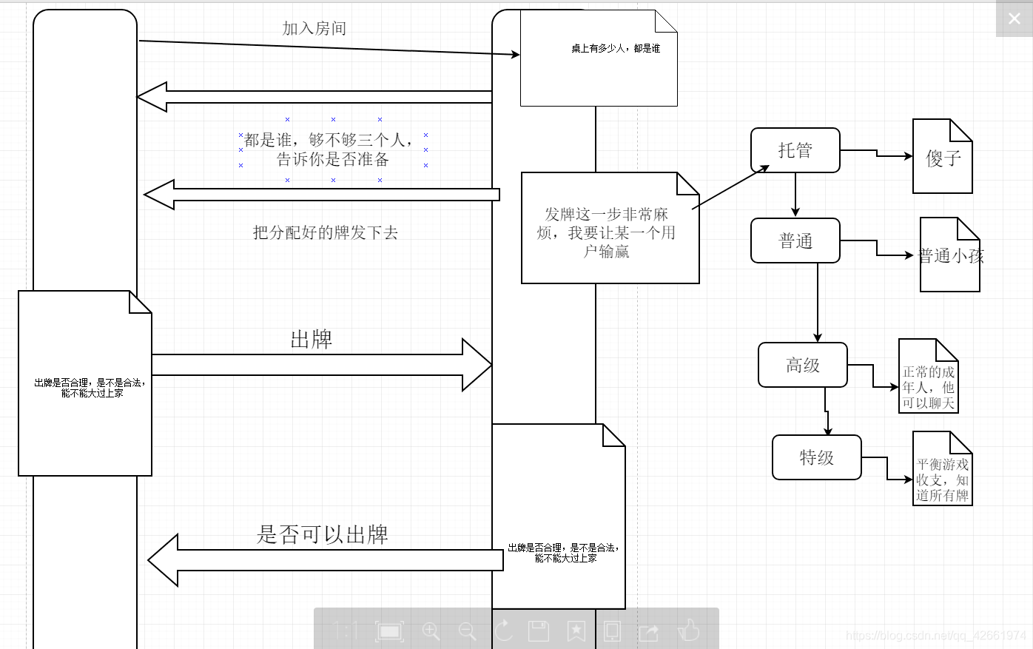Click the 傻子 note shape
Image resolution: width=1033 pixels, height=649 pixels.
click(943, 156)
